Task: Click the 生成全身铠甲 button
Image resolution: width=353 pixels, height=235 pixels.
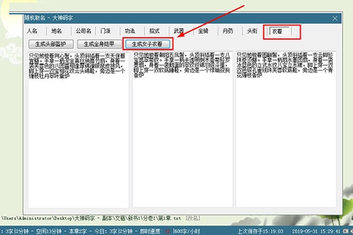Action: click(99, 44)
